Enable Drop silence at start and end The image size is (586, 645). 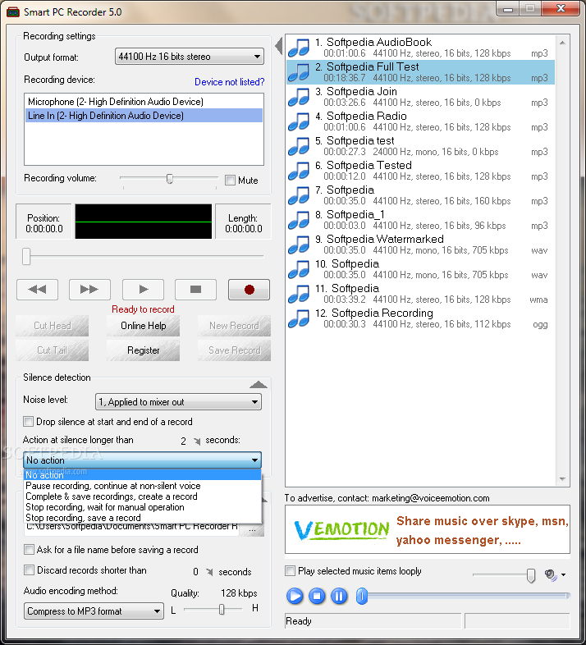(29, 422)
